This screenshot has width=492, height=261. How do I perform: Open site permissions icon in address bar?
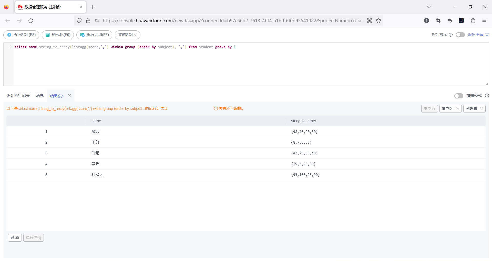97,21
